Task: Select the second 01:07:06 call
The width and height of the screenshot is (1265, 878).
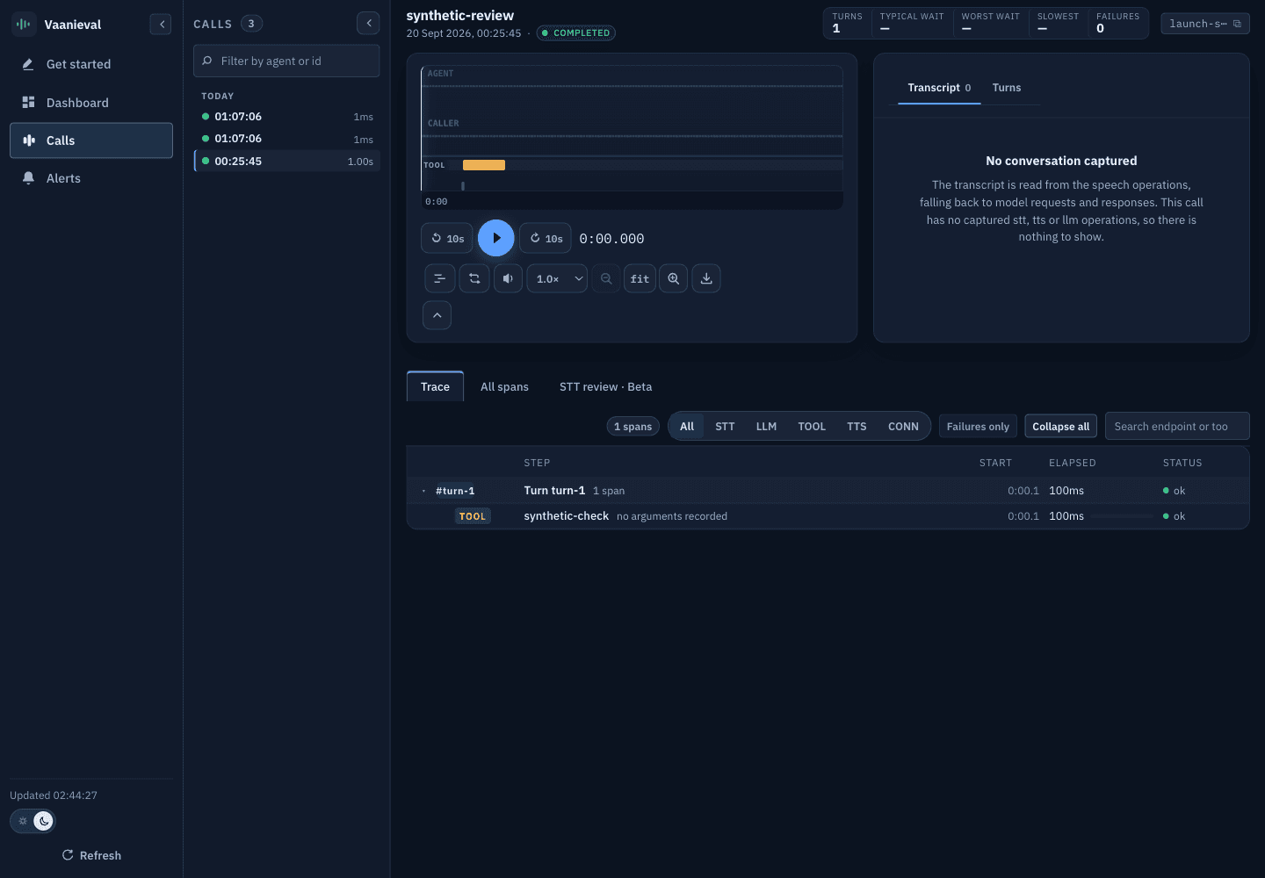Action: (x=287, y=139)
